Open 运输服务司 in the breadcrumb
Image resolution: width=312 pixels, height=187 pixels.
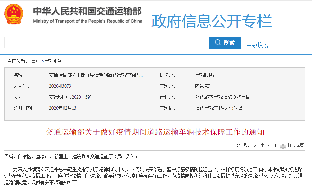(x=55, y=61)
